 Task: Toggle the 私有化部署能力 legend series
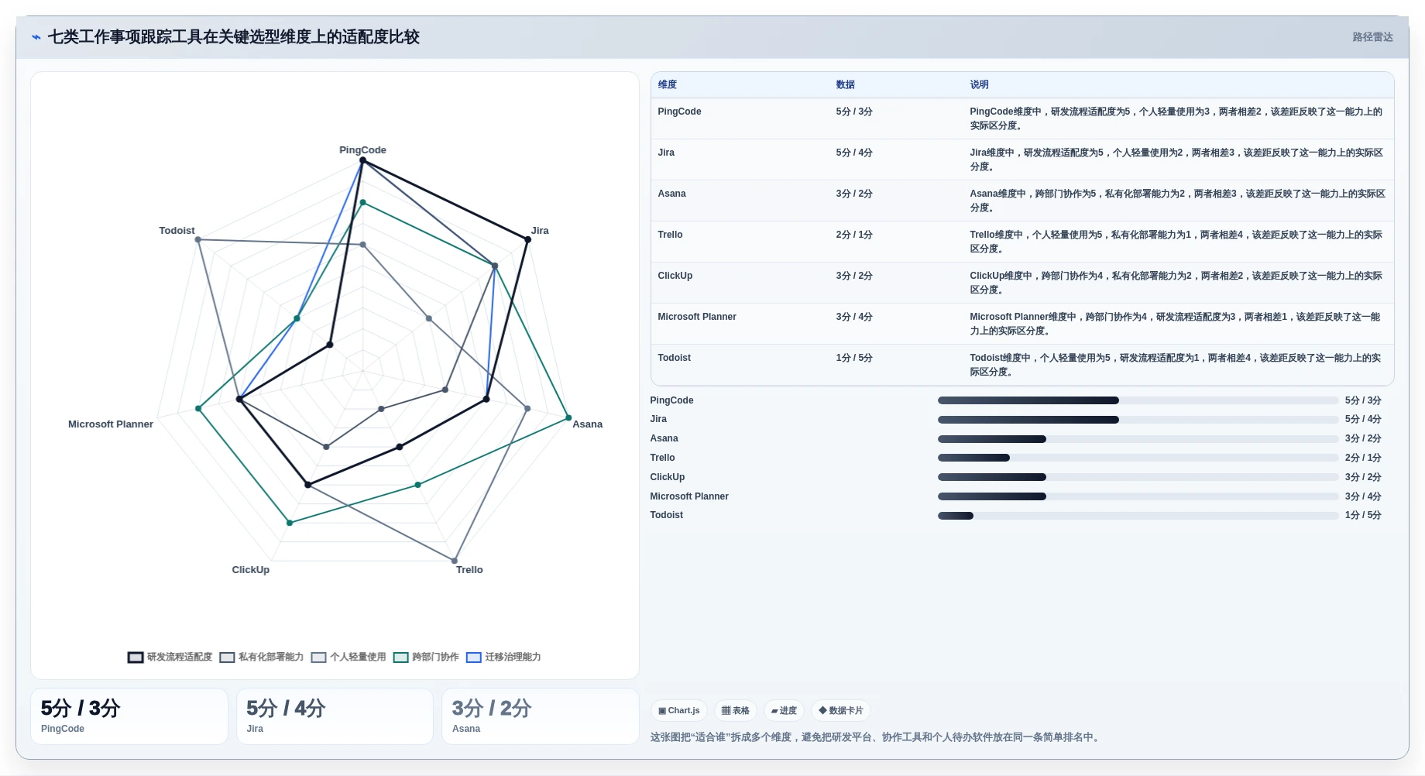point(262,657)
